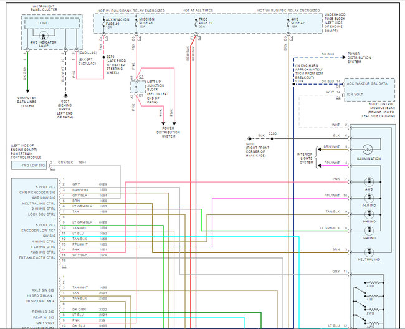Click the ENCODER LOW REF pin label
405x329 pixels.
pos(39,231)
